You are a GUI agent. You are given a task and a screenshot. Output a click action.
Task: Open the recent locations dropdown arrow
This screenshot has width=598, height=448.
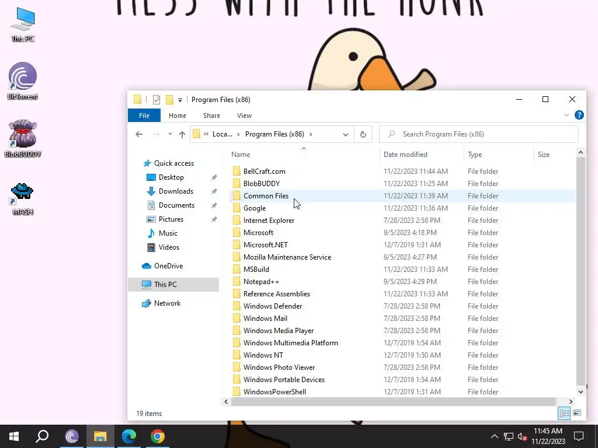pyautogui.click(x=170, y=134)
